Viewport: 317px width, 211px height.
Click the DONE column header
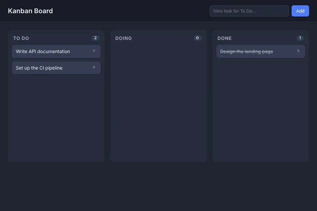click(225, 38)
